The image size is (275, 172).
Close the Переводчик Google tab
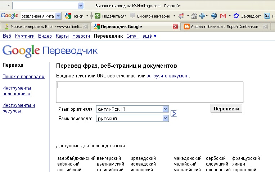(x=175, y=27)
